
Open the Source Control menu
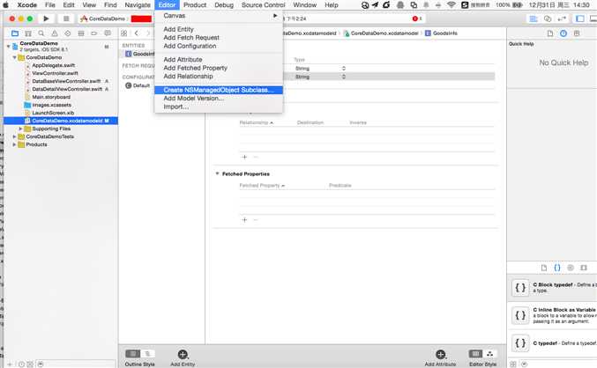click(x=263, y=5)
